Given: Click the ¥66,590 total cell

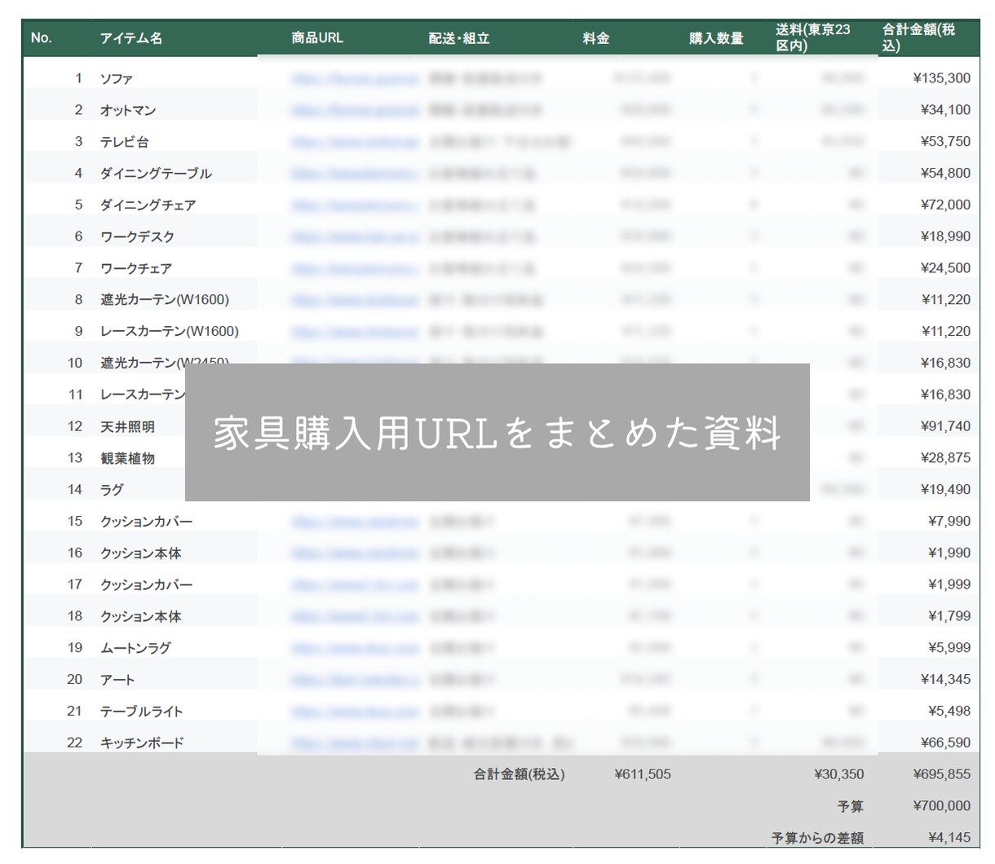Looking at the screenshot, I should point(945,743).
